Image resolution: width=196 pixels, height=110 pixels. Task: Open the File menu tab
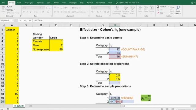coord(3,3)
